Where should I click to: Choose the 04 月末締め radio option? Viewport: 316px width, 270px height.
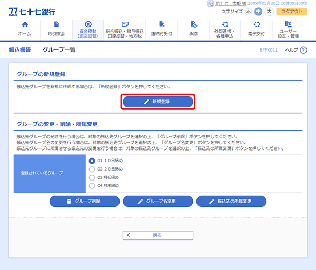coord(92,186)
